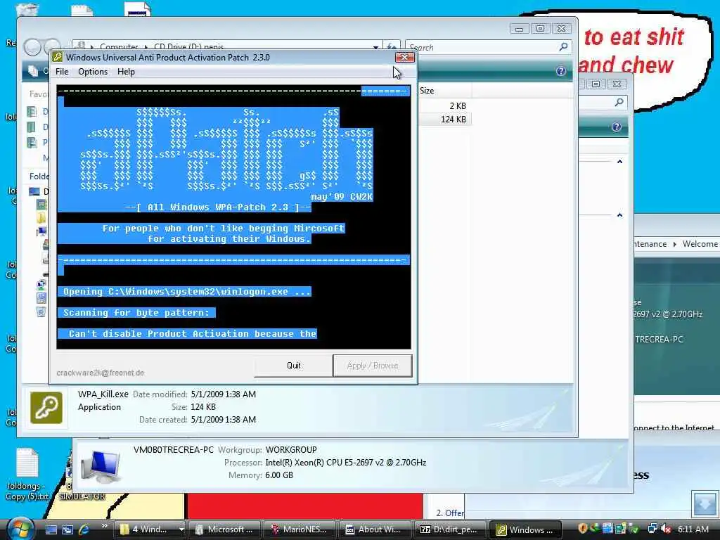Click the '2. Offer' link at bottom
The width and height of the screenshot is (720, 540).
click(x=449, y=513)
